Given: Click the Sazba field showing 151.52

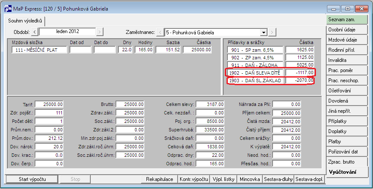Looking at the screenshot, I should point(168,50).
